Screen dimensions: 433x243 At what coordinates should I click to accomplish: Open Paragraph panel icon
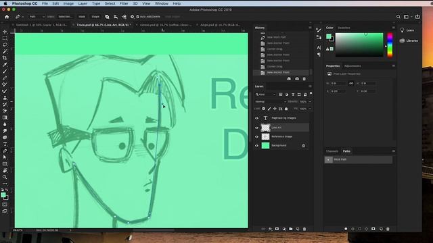(319, 55)
